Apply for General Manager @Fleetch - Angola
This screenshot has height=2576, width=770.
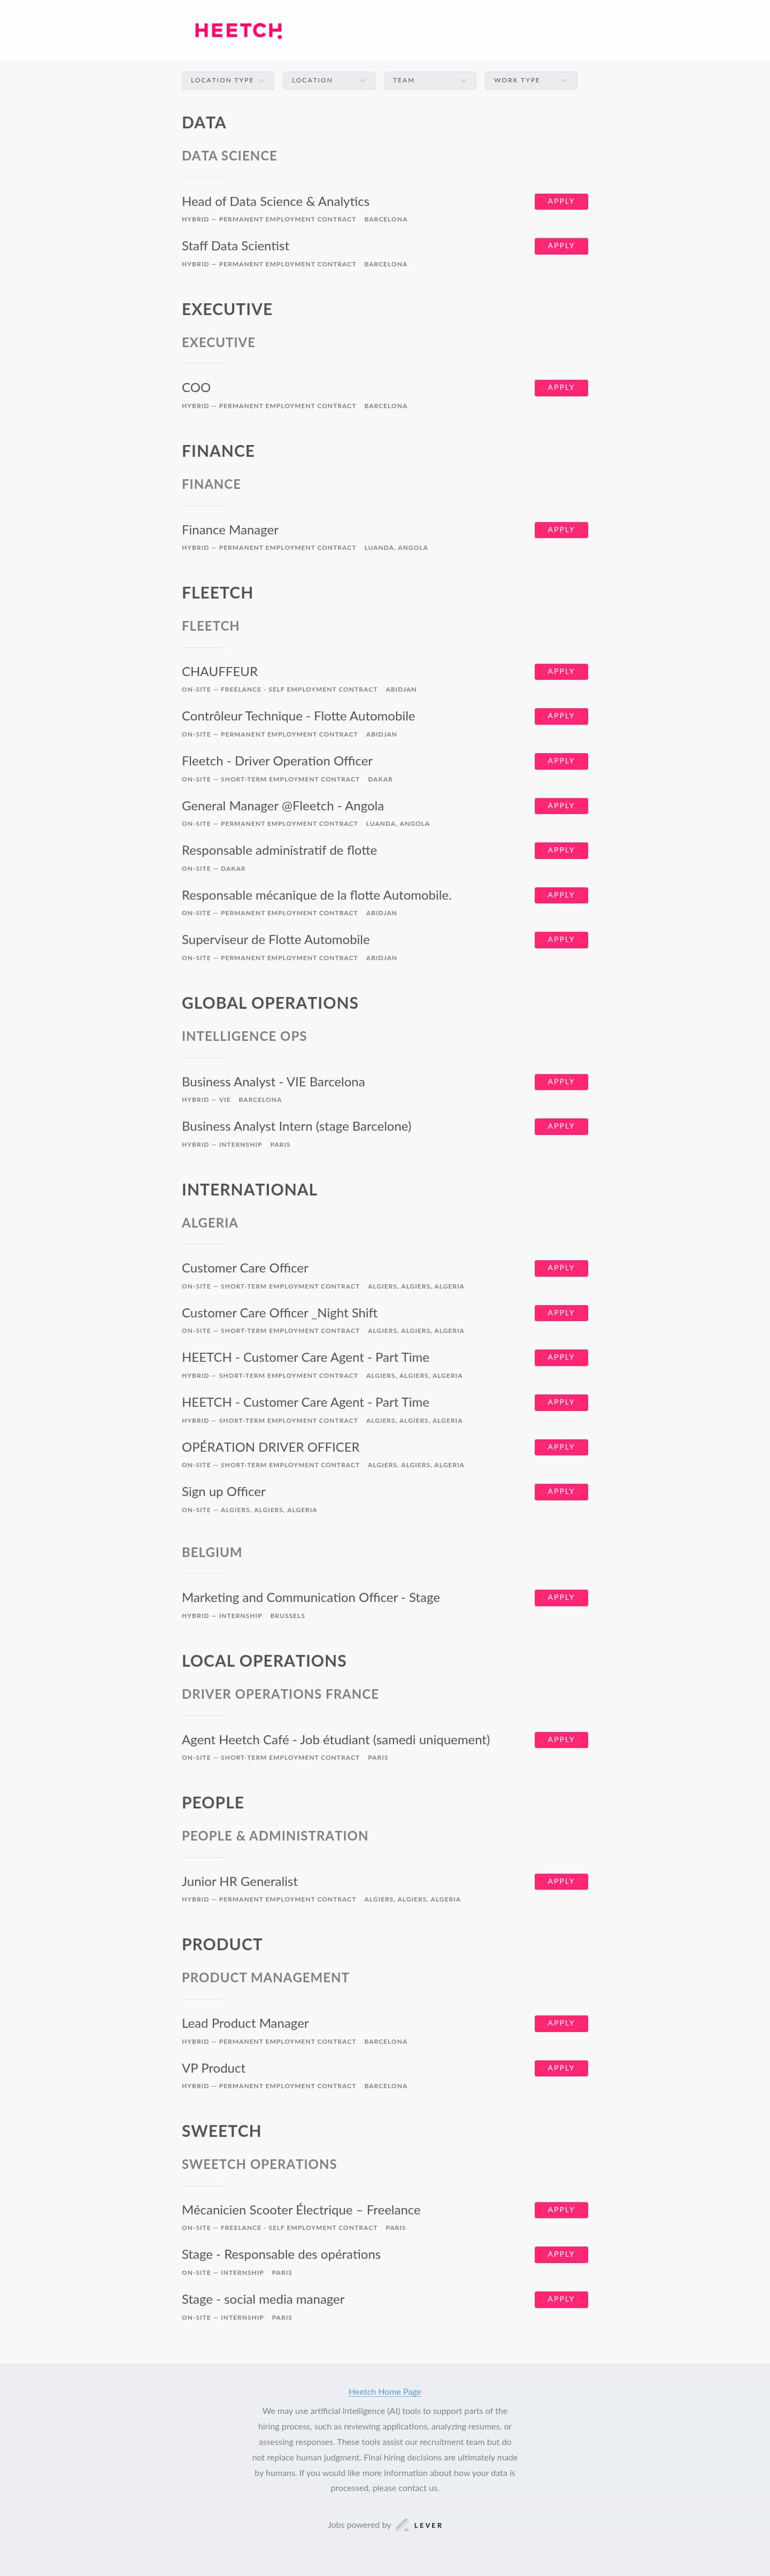561,806
